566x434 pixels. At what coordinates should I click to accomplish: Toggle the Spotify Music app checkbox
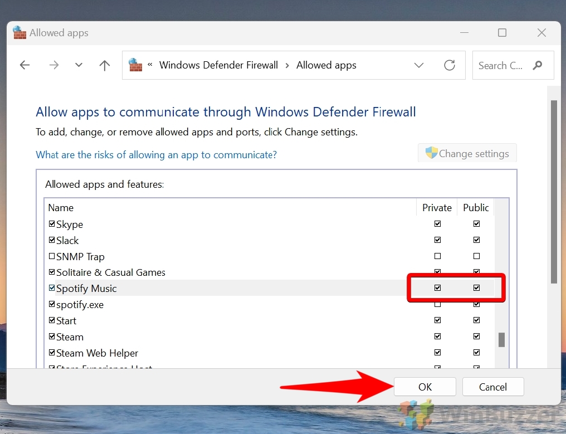(52, 288)
